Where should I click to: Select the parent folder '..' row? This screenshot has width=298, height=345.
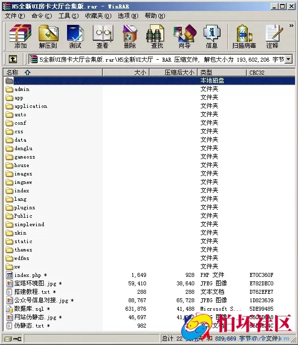click(x=149, y=81)
